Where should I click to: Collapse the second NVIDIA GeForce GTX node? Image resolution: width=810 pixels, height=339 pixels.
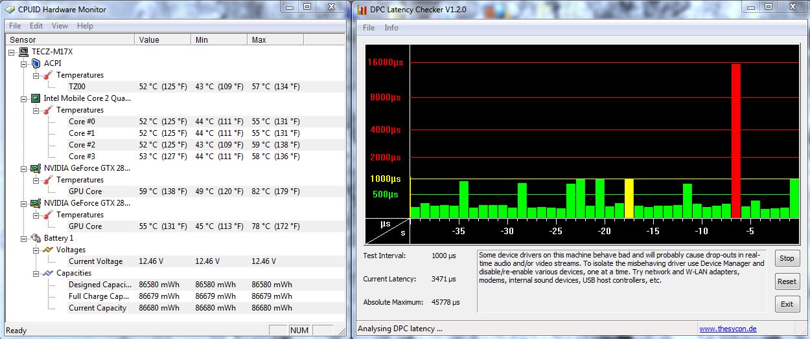(24, 203)
